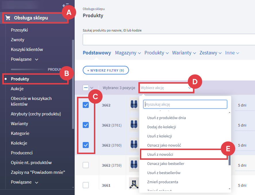The image size is (255, 195).
Task: Switch to the Podstawowy tab
Action: point(97,53)
